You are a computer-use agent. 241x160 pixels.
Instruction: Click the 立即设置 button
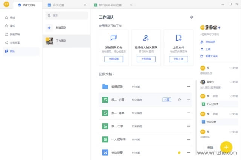(114, 59)
